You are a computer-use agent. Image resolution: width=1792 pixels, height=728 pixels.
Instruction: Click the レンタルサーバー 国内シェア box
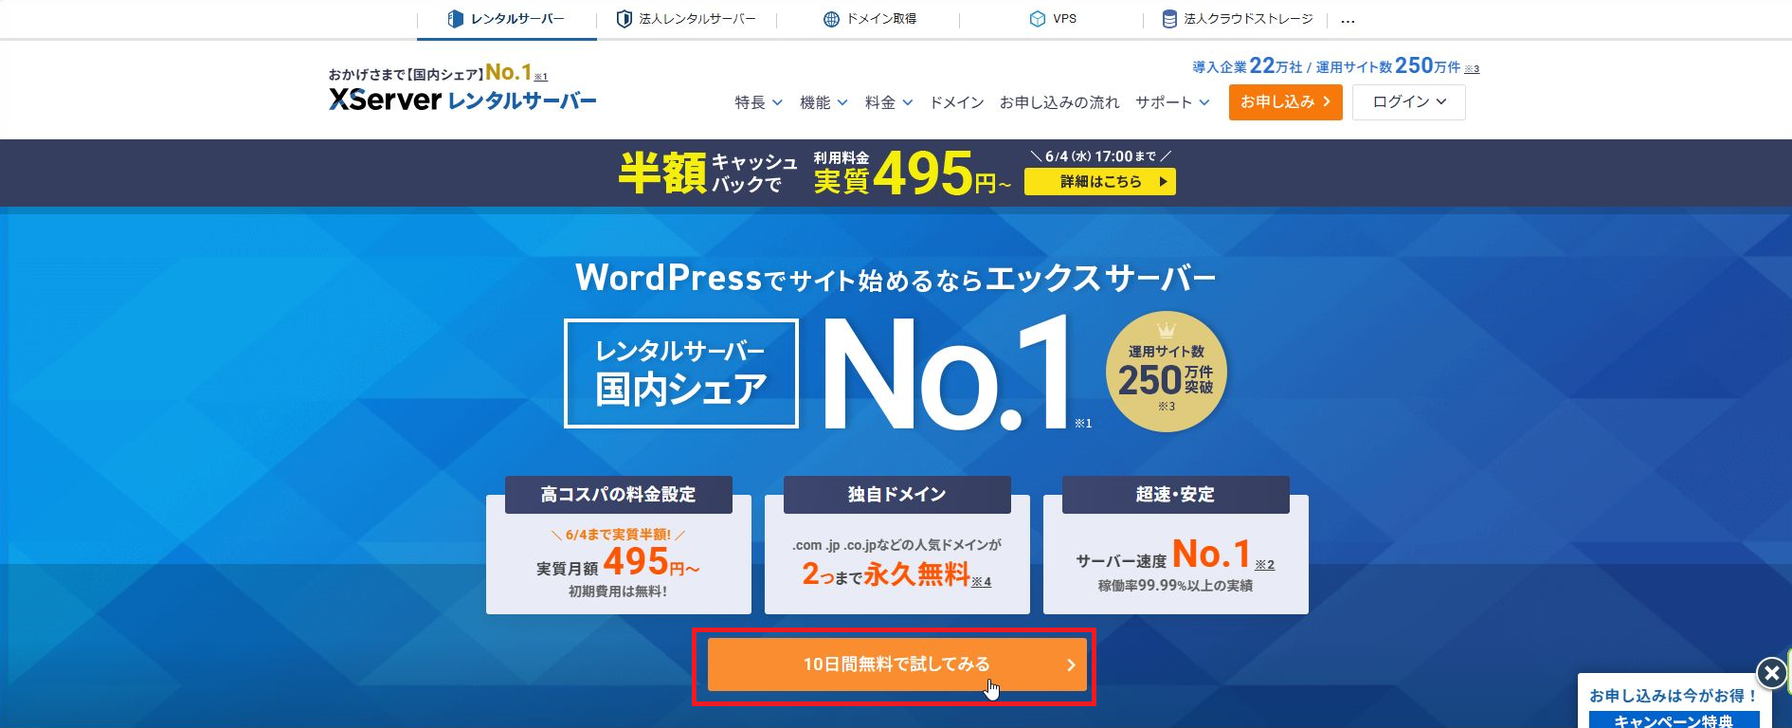click(x=680, y=373)
